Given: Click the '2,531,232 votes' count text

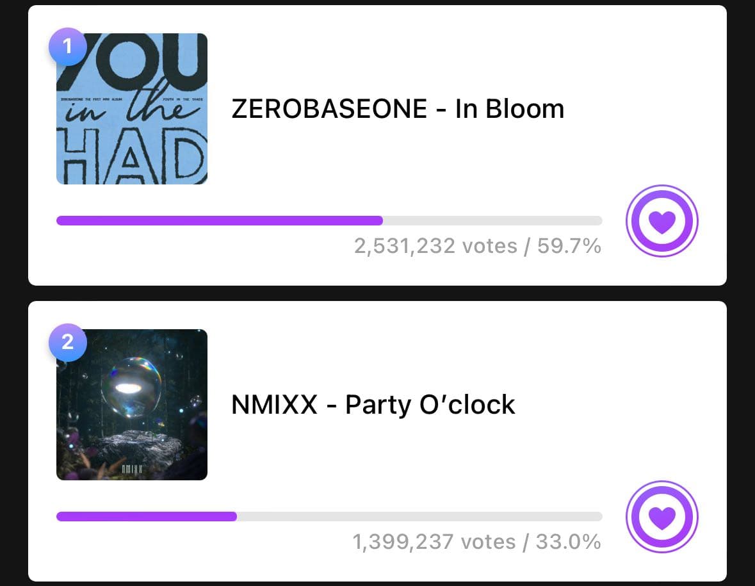Looking at the screenshot, I should (435, 246).
